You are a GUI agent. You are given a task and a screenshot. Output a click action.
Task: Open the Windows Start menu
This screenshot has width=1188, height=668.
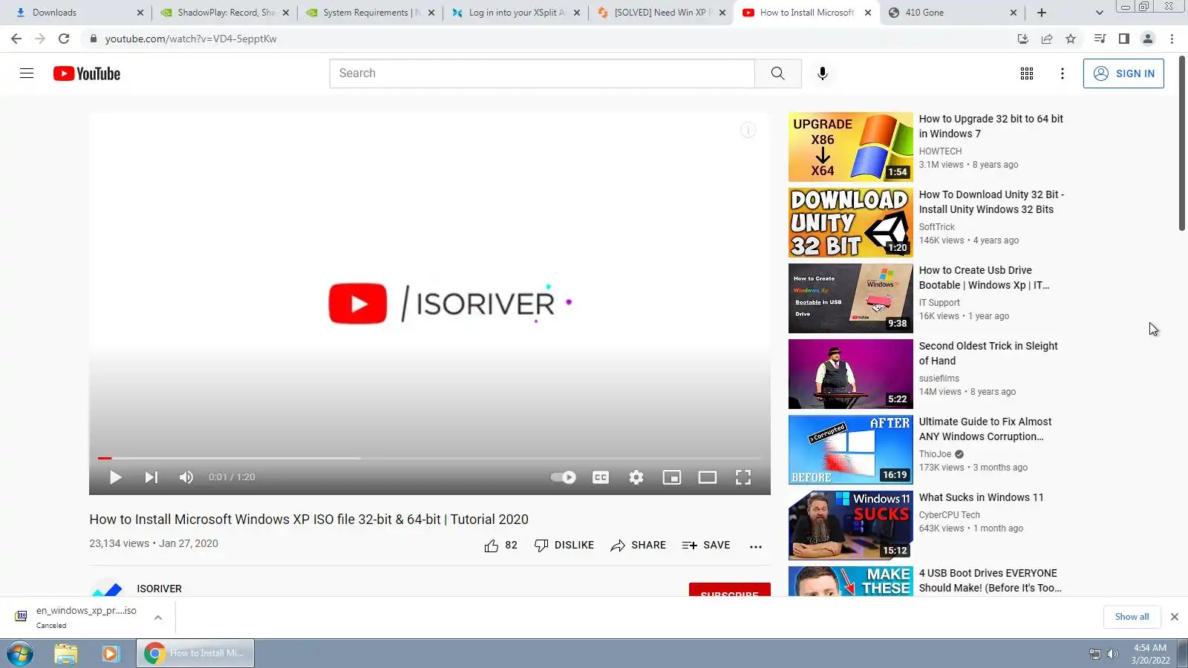tap(20, 654)
